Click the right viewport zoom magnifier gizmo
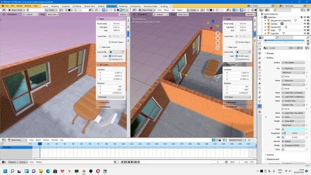The width and height of the screenshot is (311, 175). coord(218,33)
